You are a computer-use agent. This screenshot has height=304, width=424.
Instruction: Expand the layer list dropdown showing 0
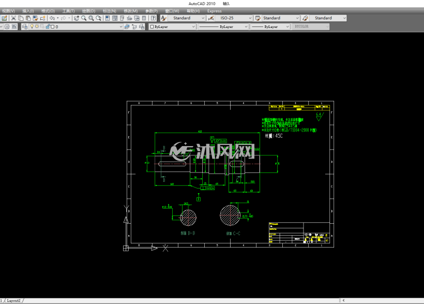[121, 26]
